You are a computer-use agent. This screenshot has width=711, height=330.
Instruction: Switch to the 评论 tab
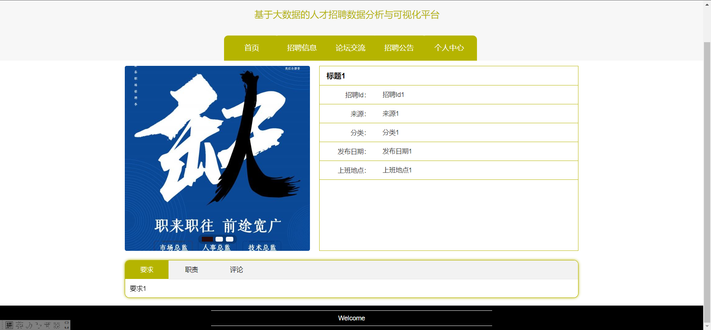point(236,270)
